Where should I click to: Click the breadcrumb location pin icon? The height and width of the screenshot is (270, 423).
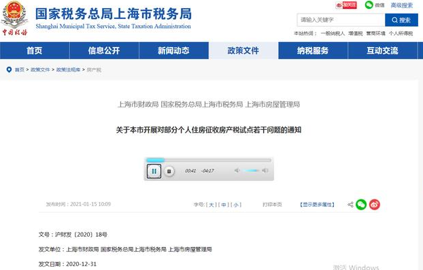(x=9, y=69)
